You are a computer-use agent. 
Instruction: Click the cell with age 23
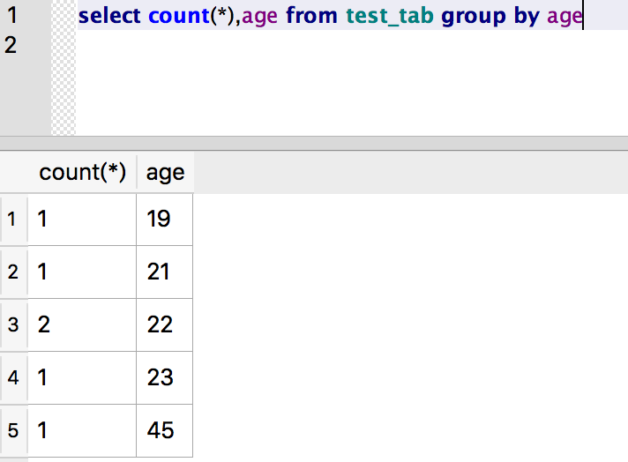point(165,378)
